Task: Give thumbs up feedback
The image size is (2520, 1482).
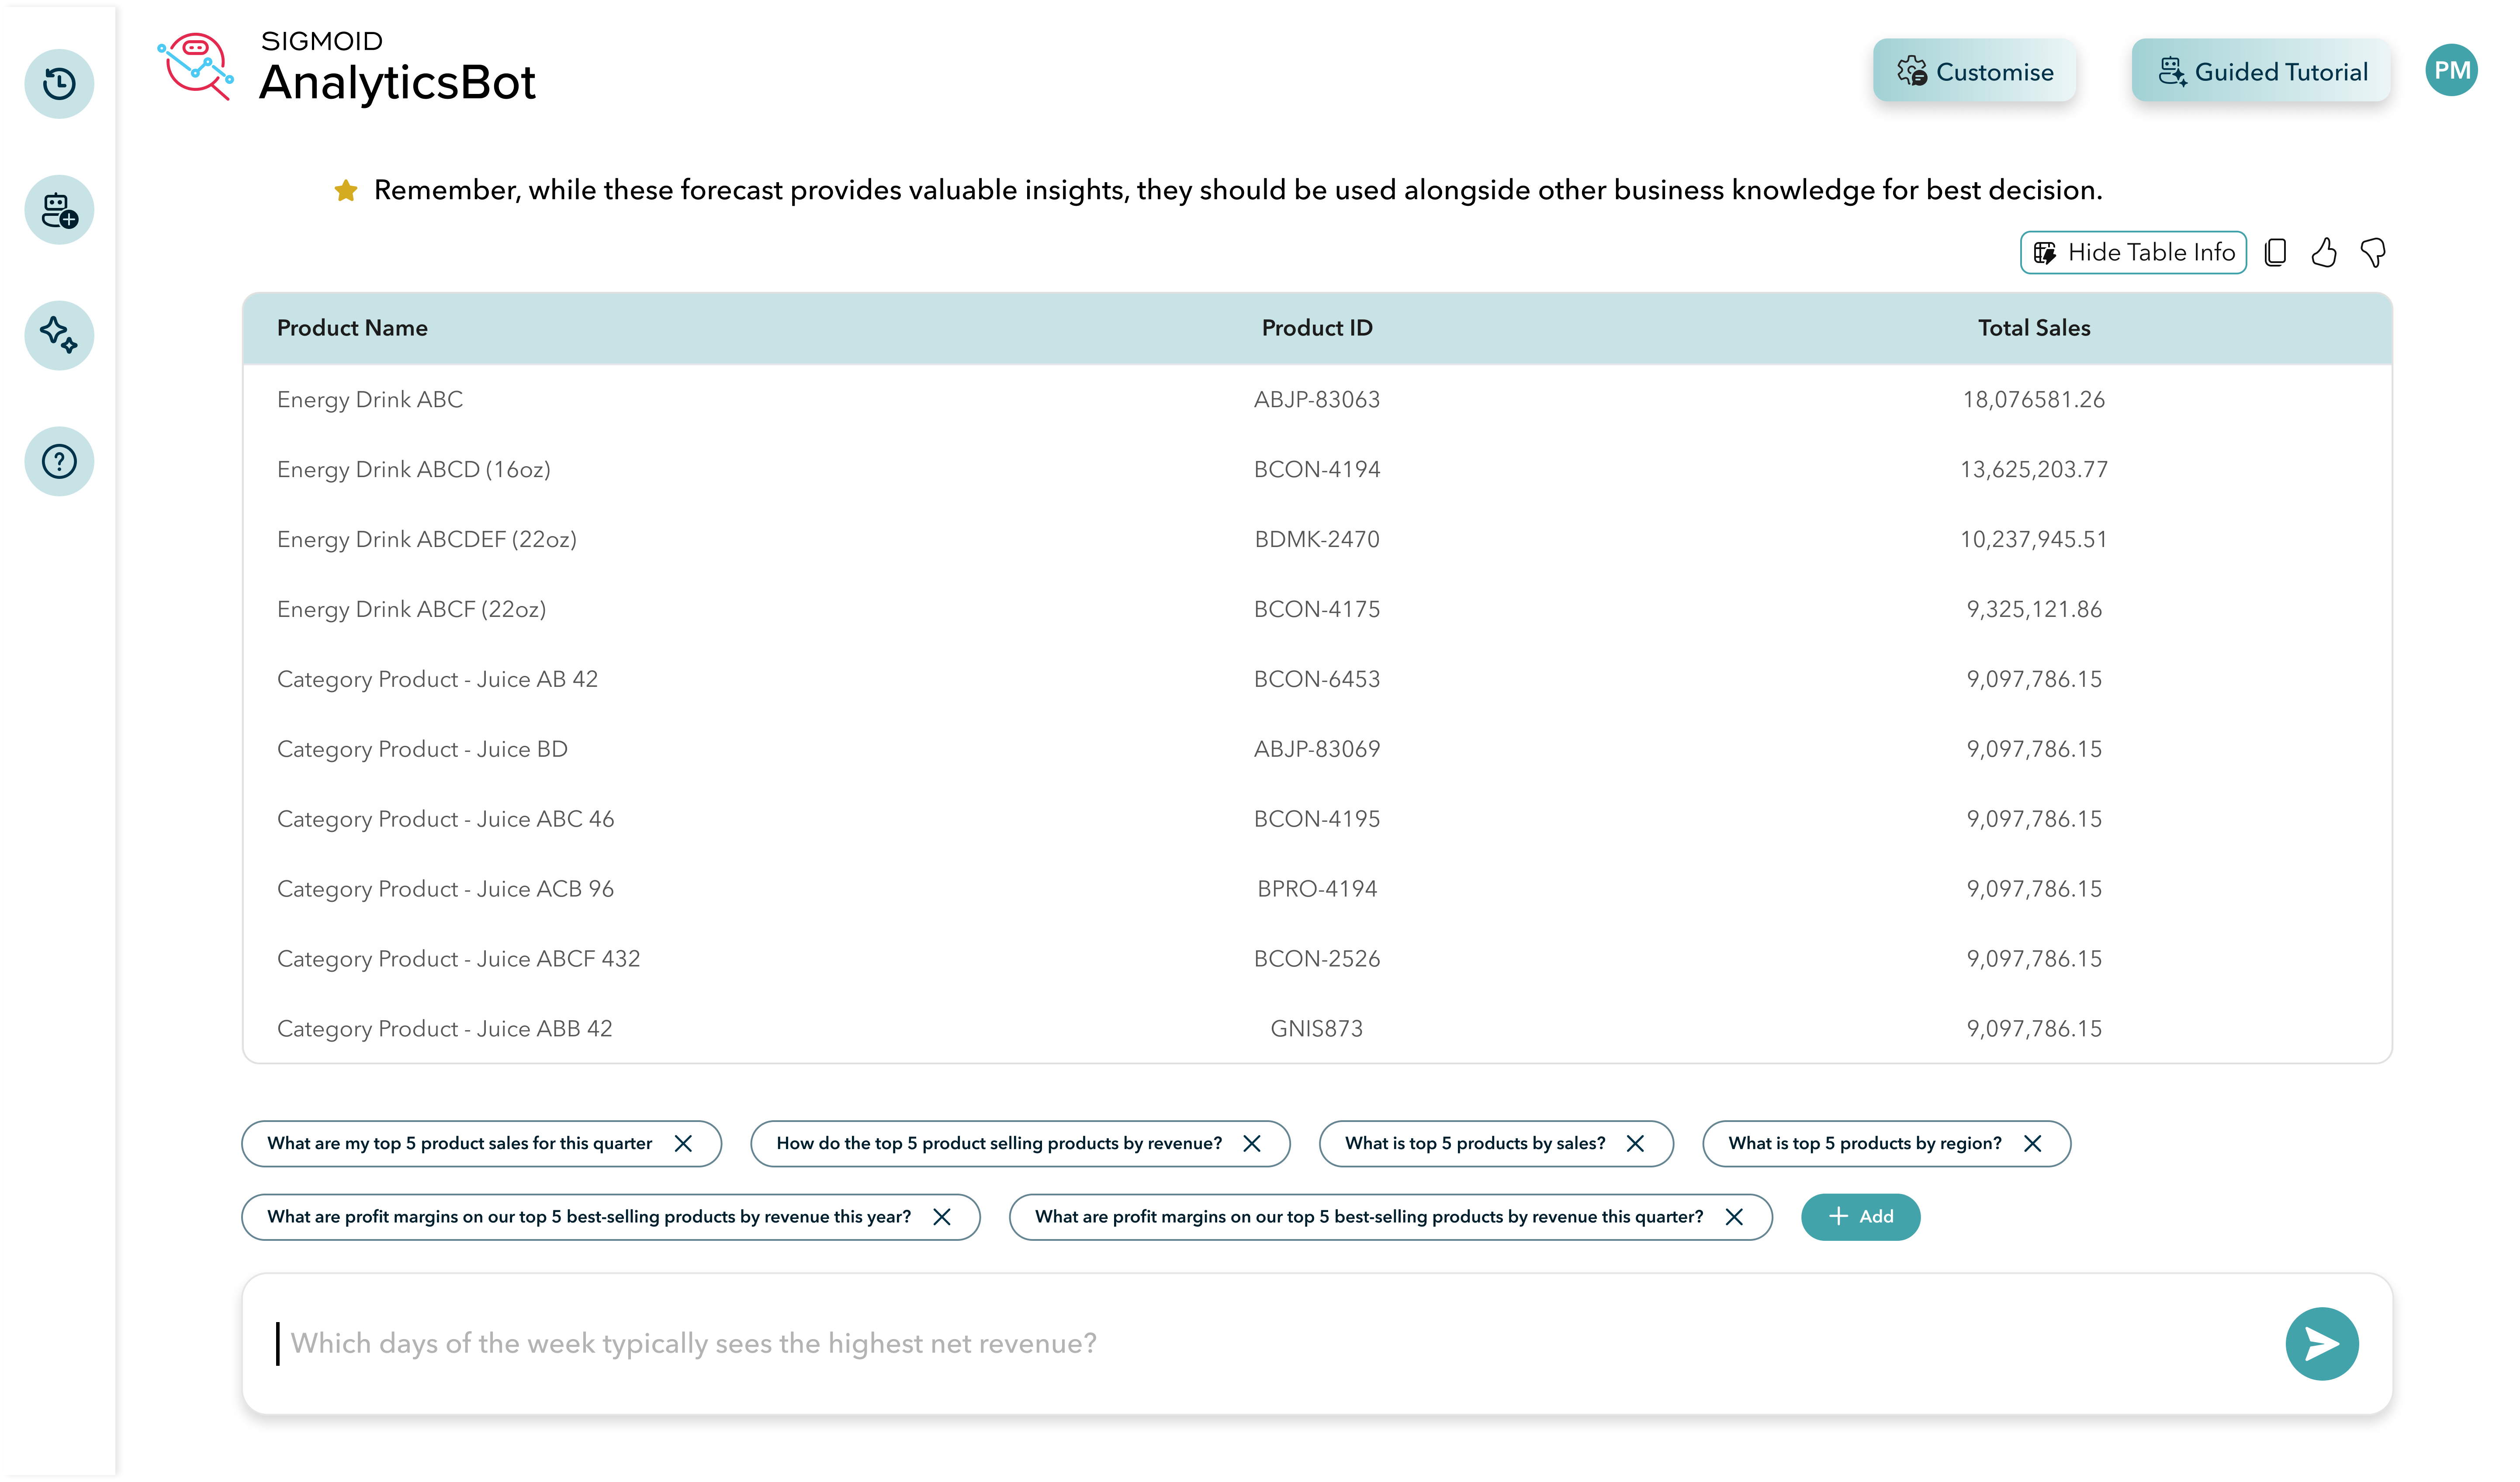Action: [x=2324, y=253]
